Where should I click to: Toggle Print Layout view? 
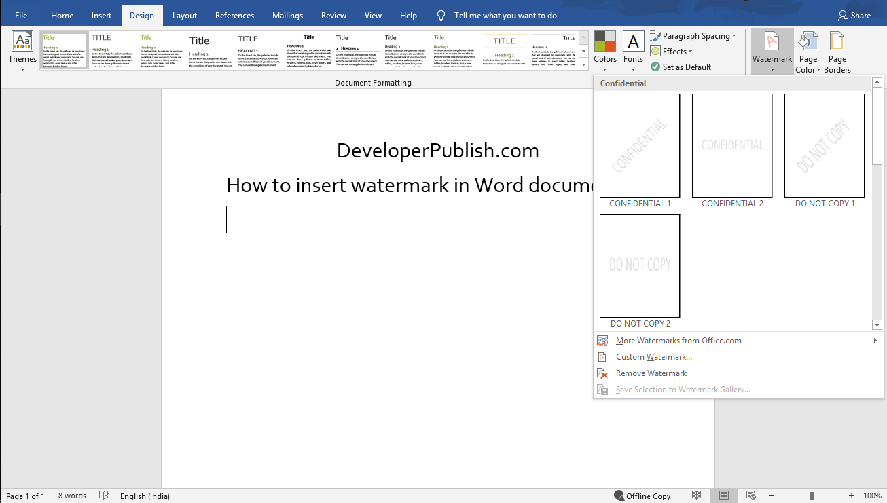pos(723,496)
